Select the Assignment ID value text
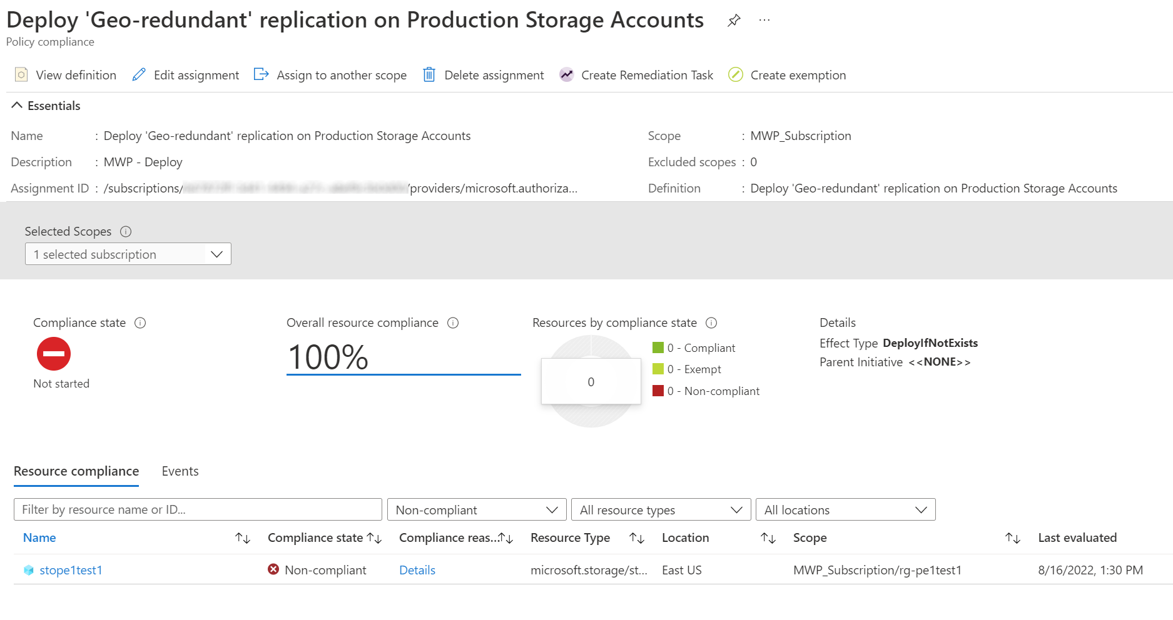Image resolution: width=1173 pixels, height=620 pixels. click(x=340, y=188)
